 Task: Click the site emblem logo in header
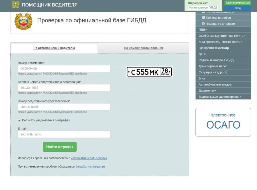click(x=16, y=4)
